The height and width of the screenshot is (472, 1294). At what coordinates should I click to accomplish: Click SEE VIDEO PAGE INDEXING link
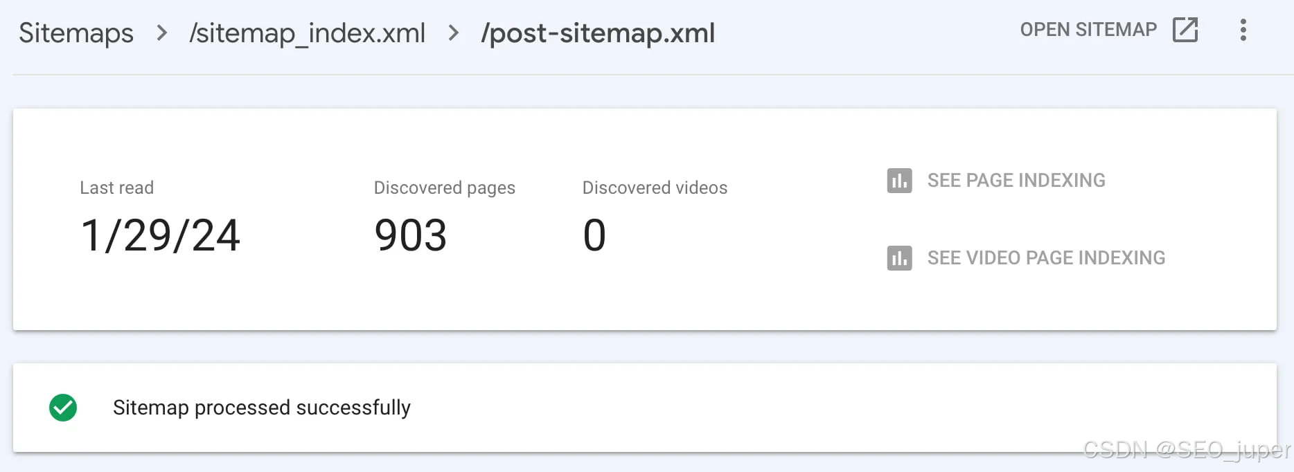pos(1046,258)
